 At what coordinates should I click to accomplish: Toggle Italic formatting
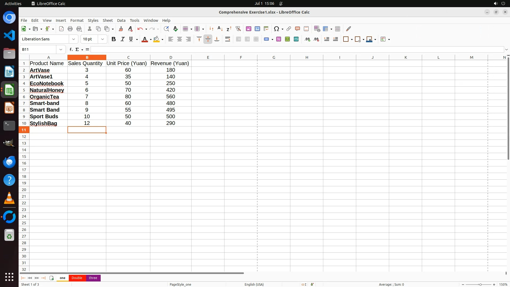tap(122, 39)
